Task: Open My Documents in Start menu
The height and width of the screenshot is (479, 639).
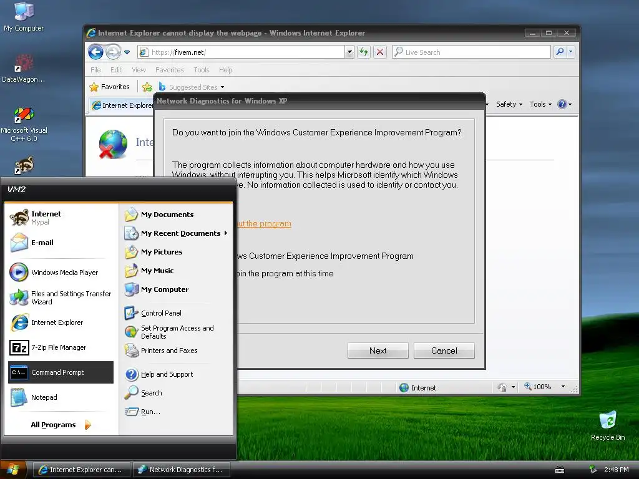Action: [176, 215]
